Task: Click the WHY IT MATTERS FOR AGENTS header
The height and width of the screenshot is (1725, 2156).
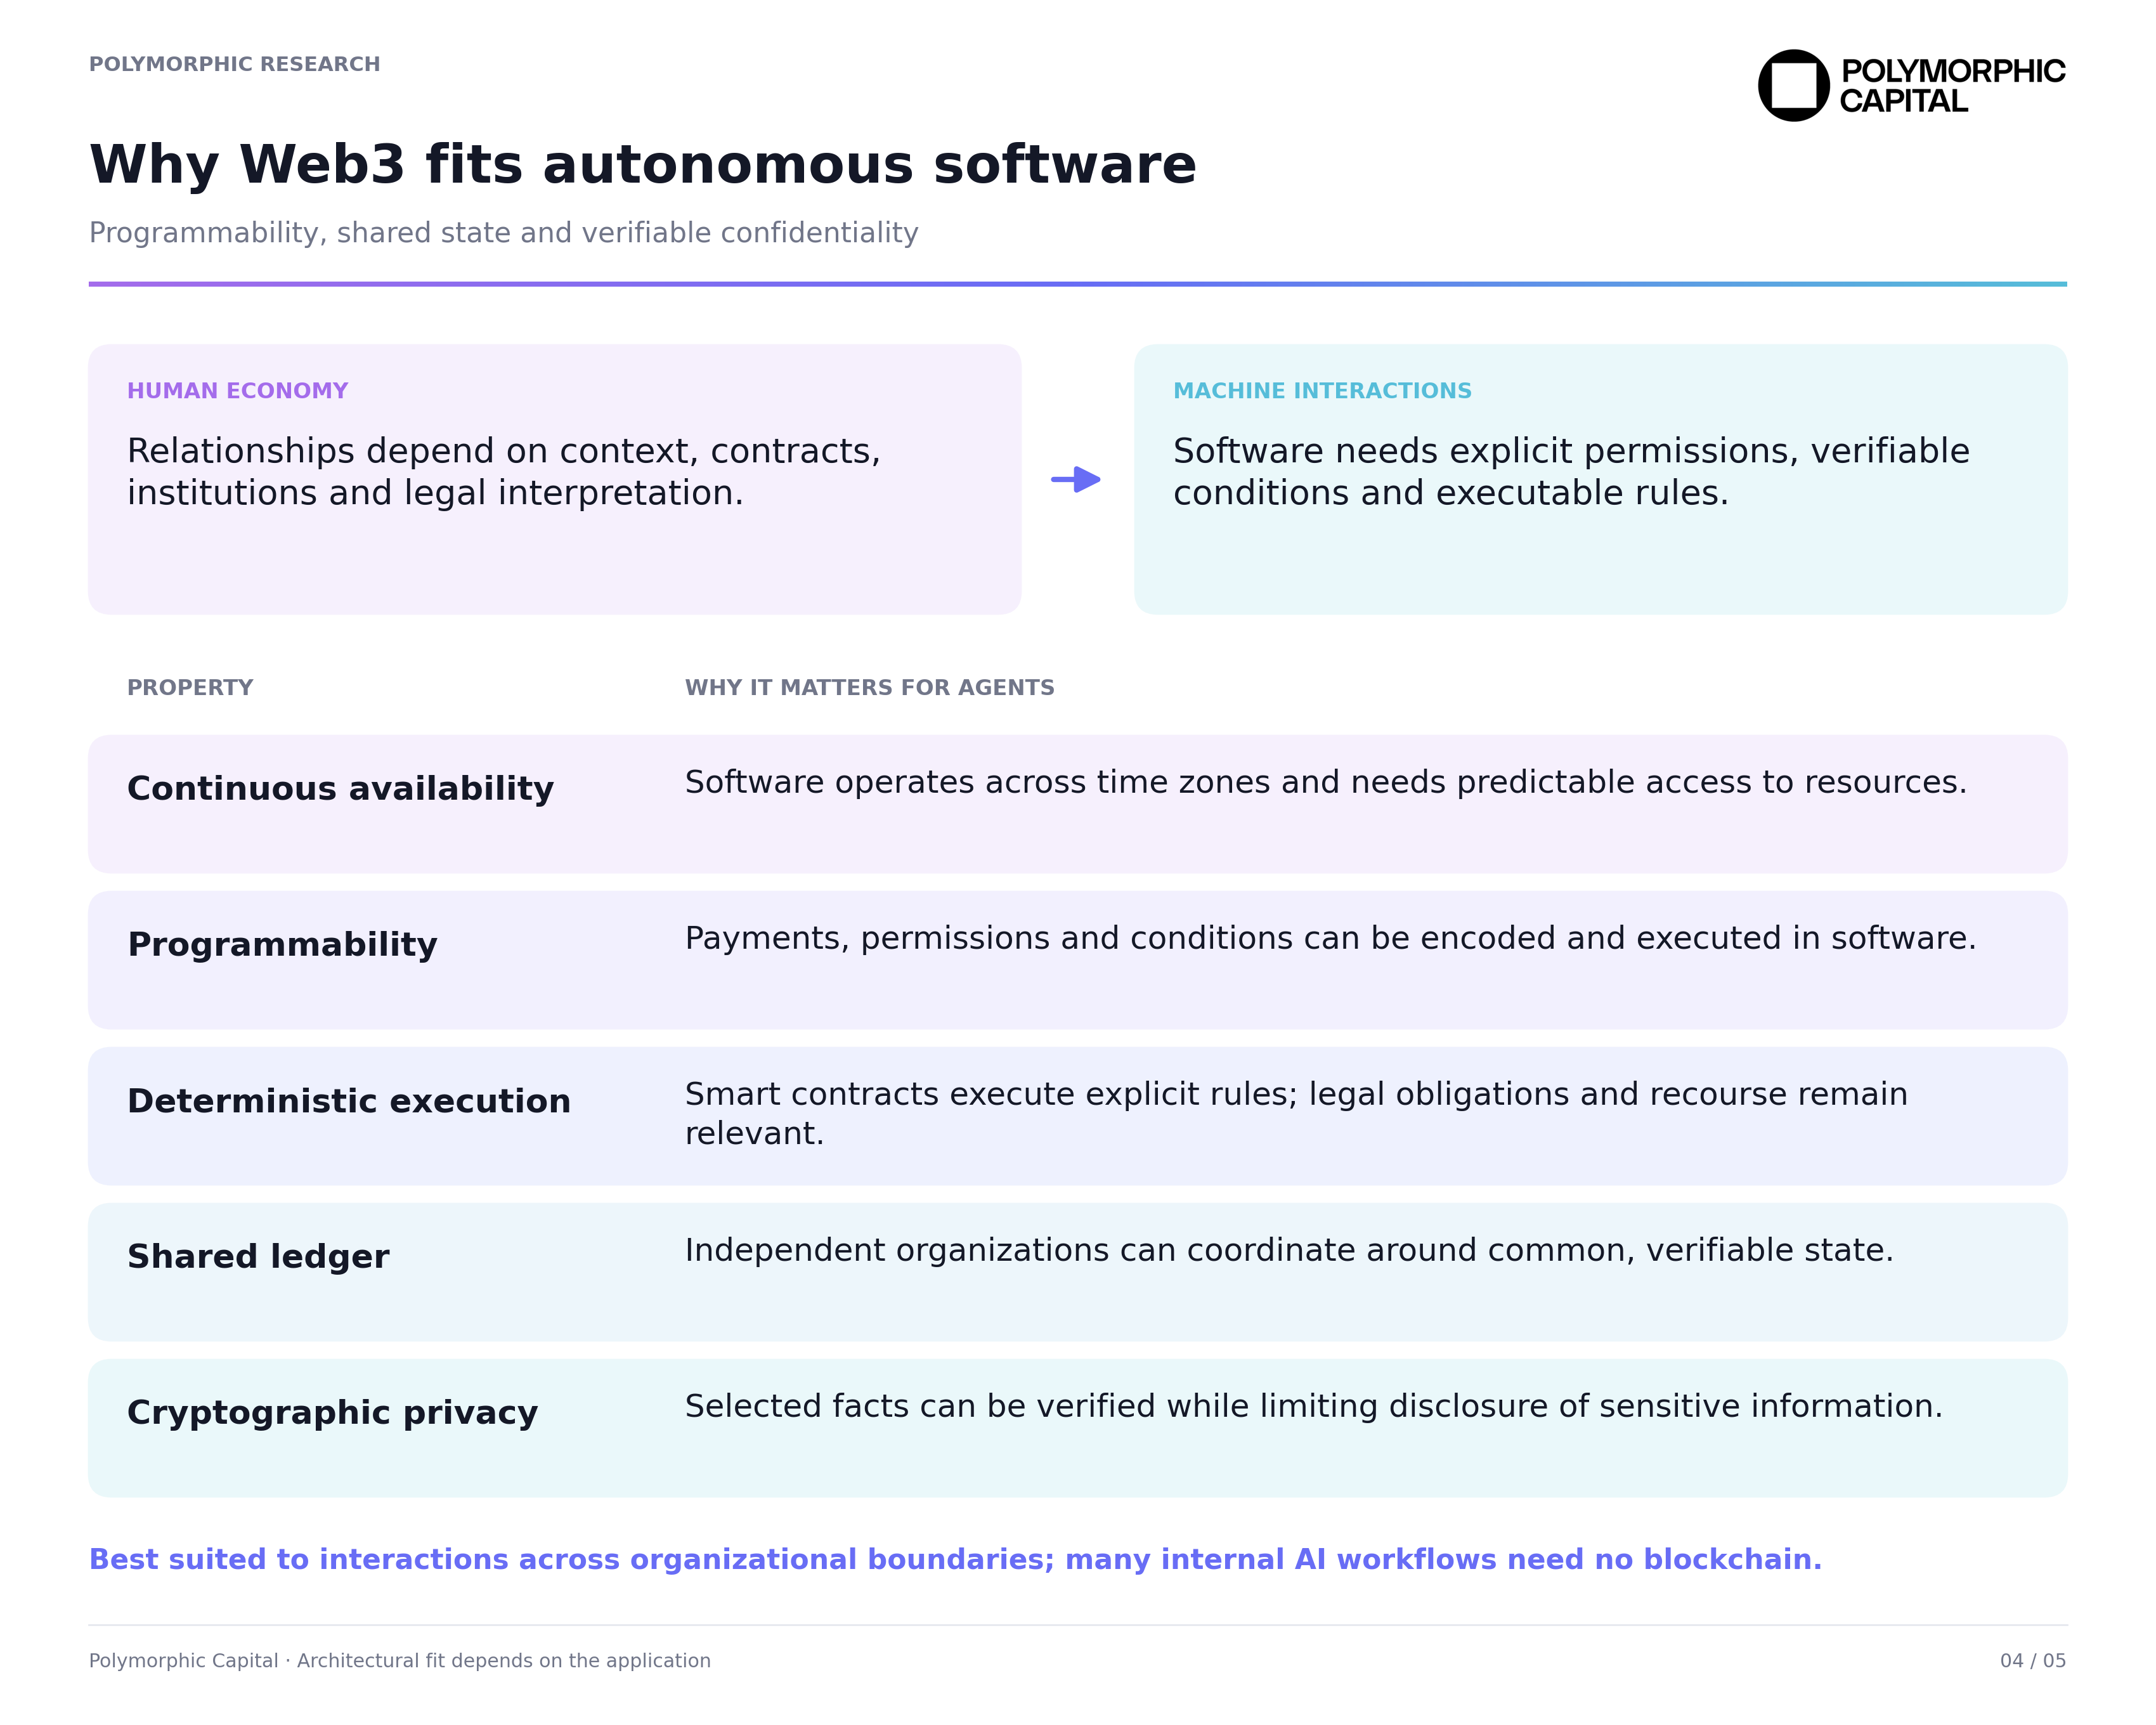Action: click(869, 688)
